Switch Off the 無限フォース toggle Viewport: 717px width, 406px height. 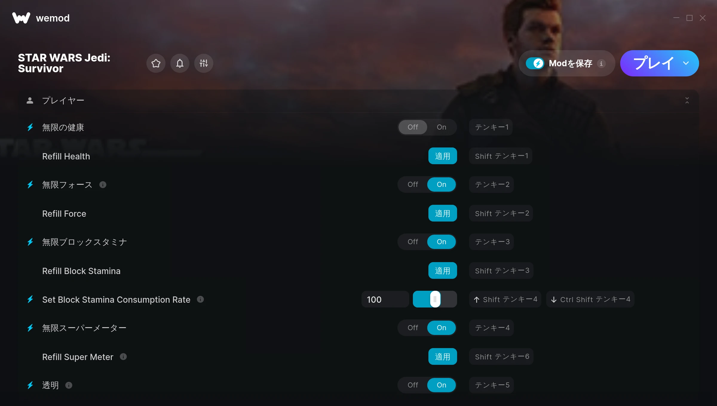[413, 184]
